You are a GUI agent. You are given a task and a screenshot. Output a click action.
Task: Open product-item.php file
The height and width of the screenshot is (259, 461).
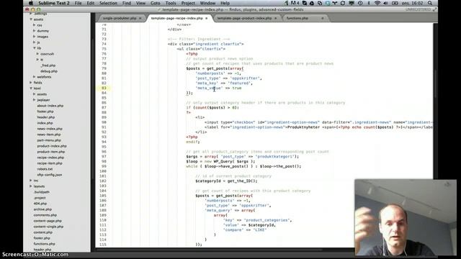(51, 152)
